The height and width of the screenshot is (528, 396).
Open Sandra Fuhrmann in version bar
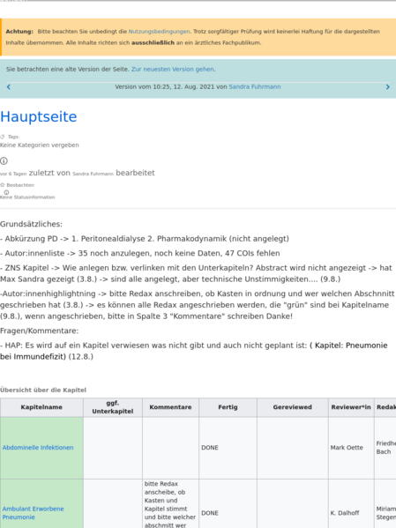click(x=255, y=87)
